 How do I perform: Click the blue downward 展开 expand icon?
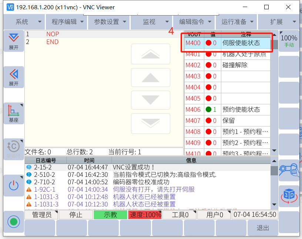(x=14, y=40)
